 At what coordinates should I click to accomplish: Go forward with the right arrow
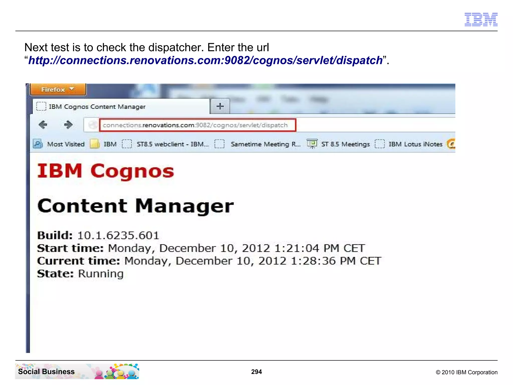point(68,125)
